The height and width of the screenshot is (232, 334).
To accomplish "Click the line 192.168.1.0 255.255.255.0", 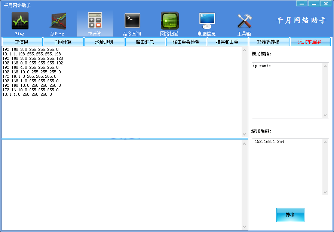I will [30, 81].
